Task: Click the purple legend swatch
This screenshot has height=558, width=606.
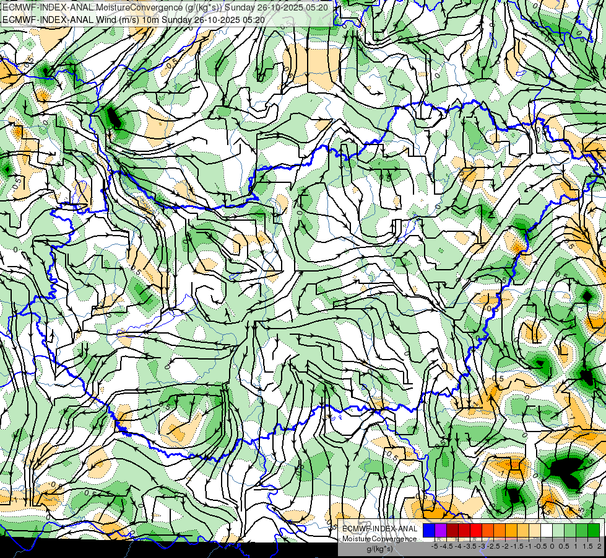Action: 441,530
